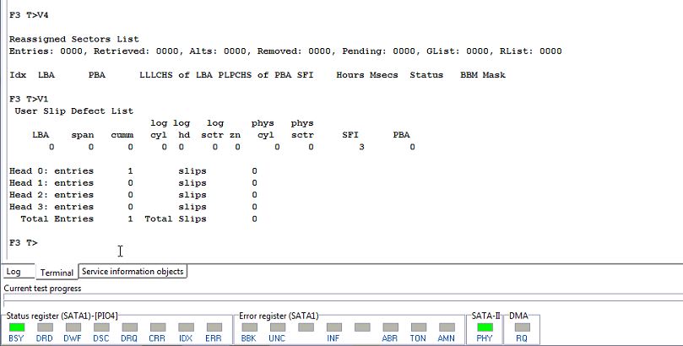The height and width of the screenshot is (346, 683).
Task: Click the ABR error register indicator
Action: [x=390, y=327]
